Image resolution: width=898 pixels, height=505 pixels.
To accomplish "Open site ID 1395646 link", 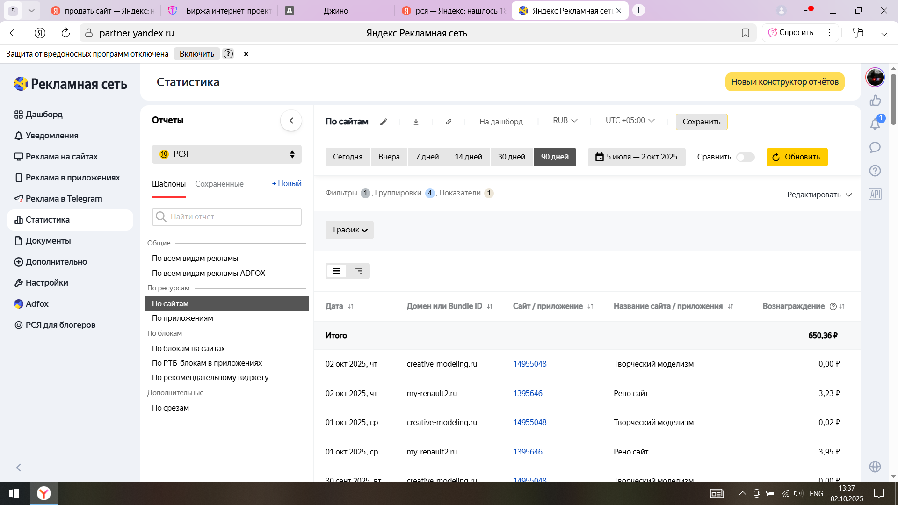I will click(528, 393).
